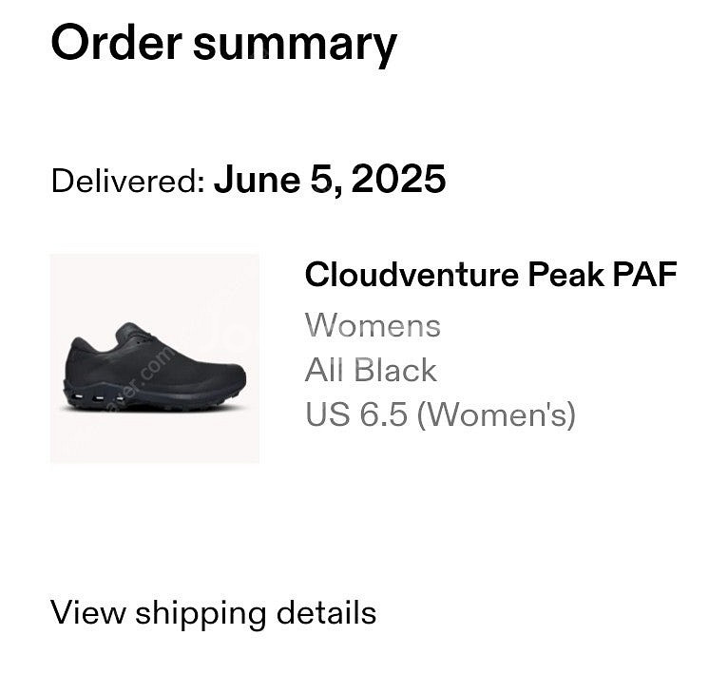Click the word shipping in bottom link
The image size is (728, 674).
201,614
